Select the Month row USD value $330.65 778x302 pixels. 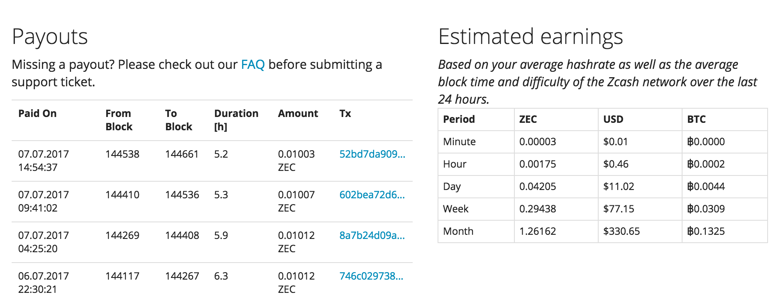click(621, 231)
